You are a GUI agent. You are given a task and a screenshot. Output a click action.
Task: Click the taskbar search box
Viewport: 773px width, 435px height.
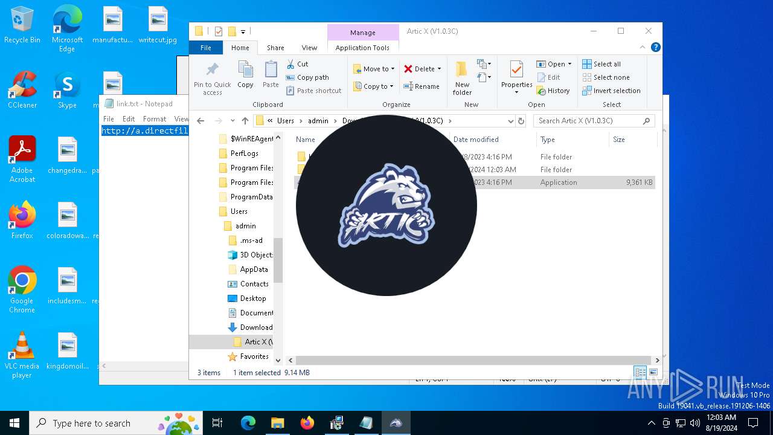pyautogui.click(x=116, y=423)
